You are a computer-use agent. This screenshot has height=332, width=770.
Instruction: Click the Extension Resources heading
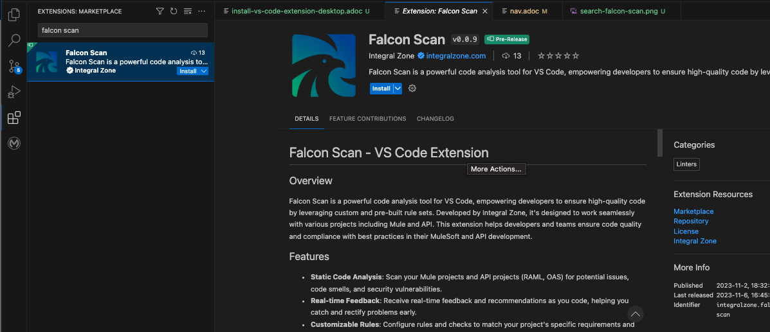(713, 194)
